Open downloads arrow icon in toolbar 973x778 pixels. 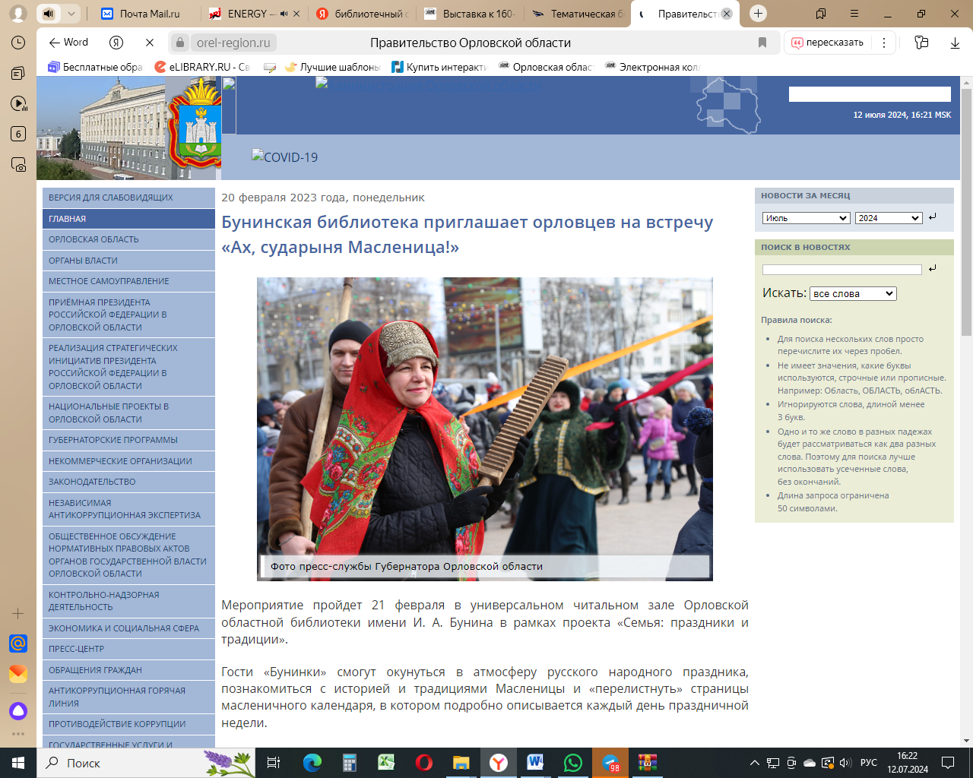pyautogui.click(x=955, y=43)
